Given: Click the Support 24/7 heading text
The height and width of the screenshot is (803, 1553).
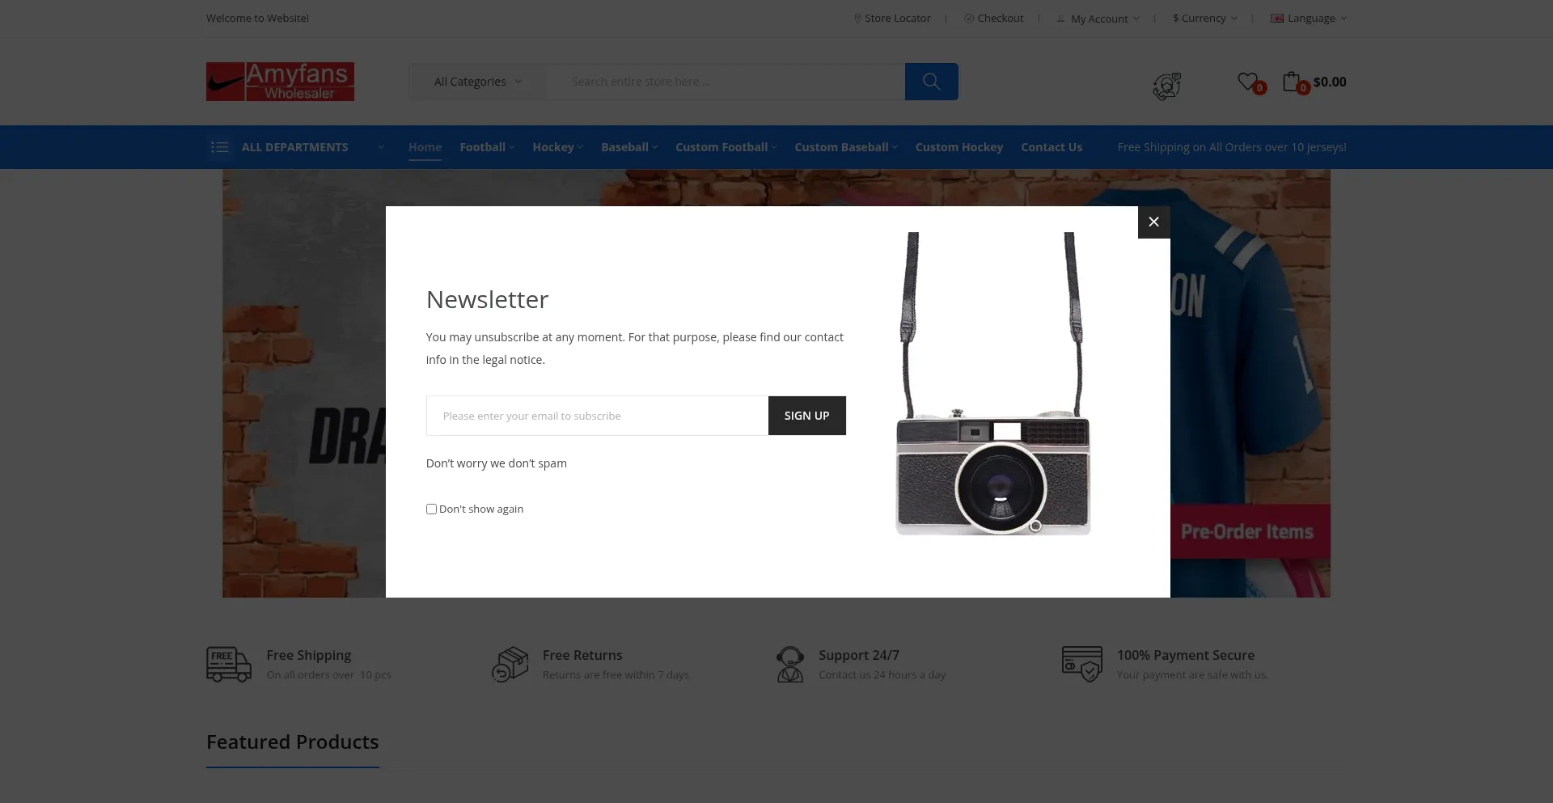Looking at the screenshot, I should pyautogui.click(x=859, y=655).
